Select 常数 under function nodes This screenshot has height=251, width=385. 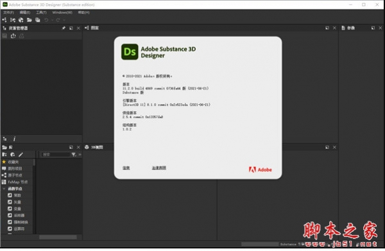[17, 196]
